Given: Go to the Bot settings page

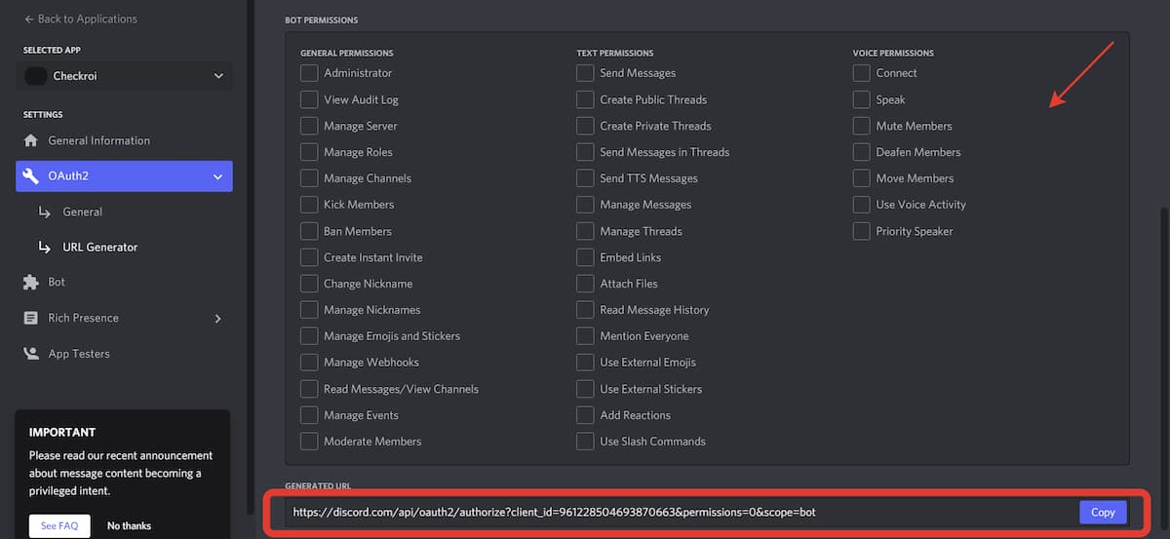Looking at the screenshot, I should (x=57, y=282).
